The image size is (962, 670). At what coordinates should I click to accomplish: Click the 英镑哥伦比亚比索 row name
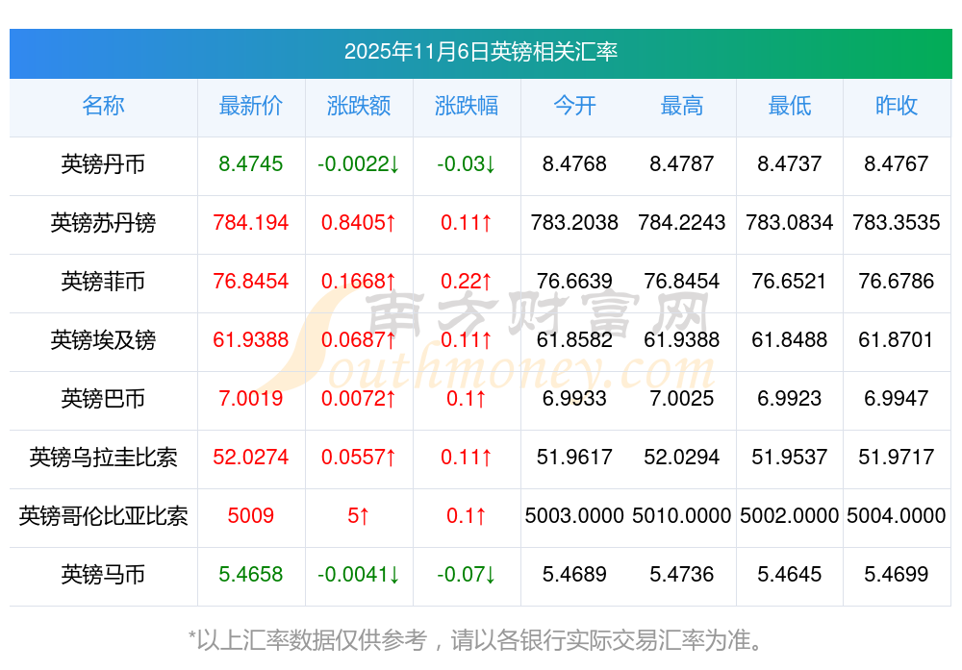coord(103,516)
